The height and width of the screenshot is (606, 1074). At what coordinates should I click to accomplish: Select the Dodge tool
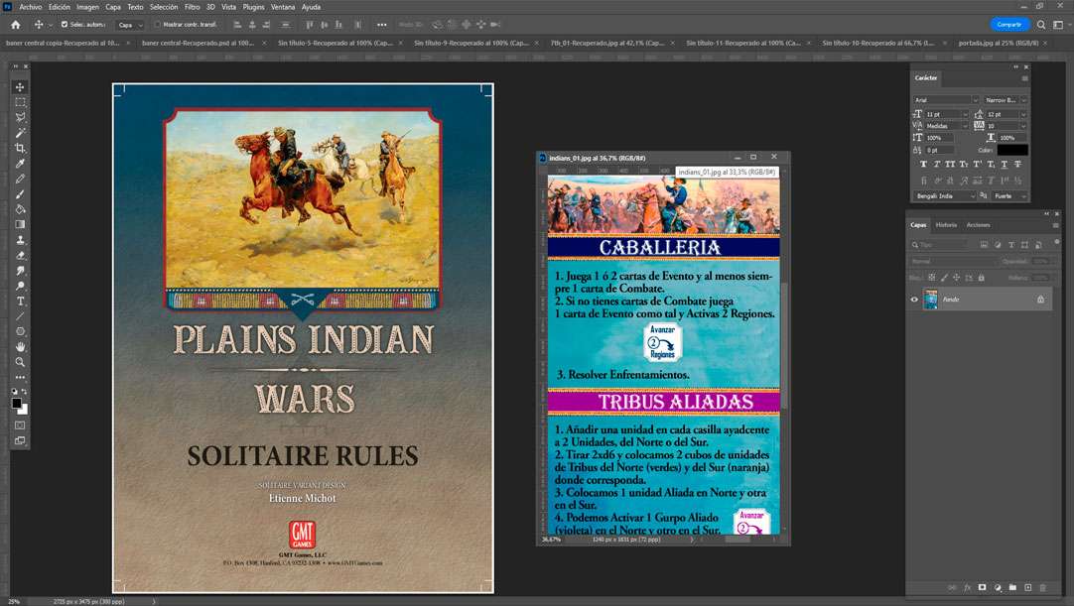pos(20,286)
